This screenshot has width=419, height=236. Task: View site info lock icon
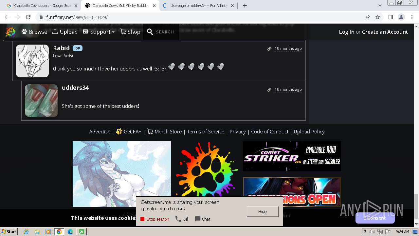click(41, 17)
